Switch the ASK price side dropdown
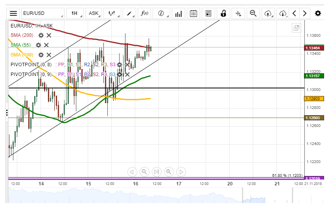Screen dimensions: 328x205 coord(94,14)
